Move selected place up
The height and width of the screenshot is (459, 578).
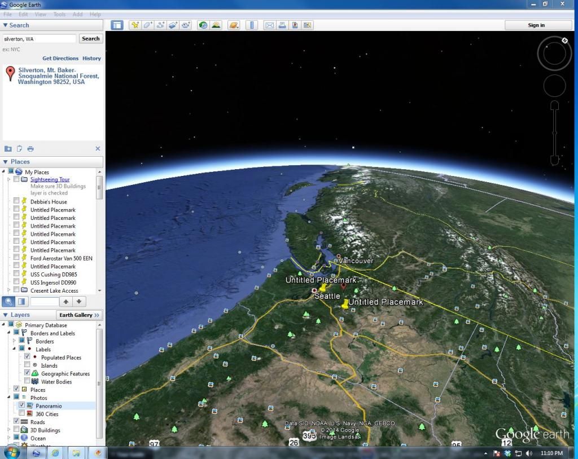(x=66, y=302)
